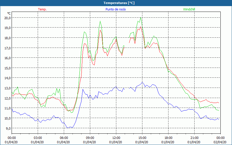Pick the 21:00 time axis label

click(195, 138)
